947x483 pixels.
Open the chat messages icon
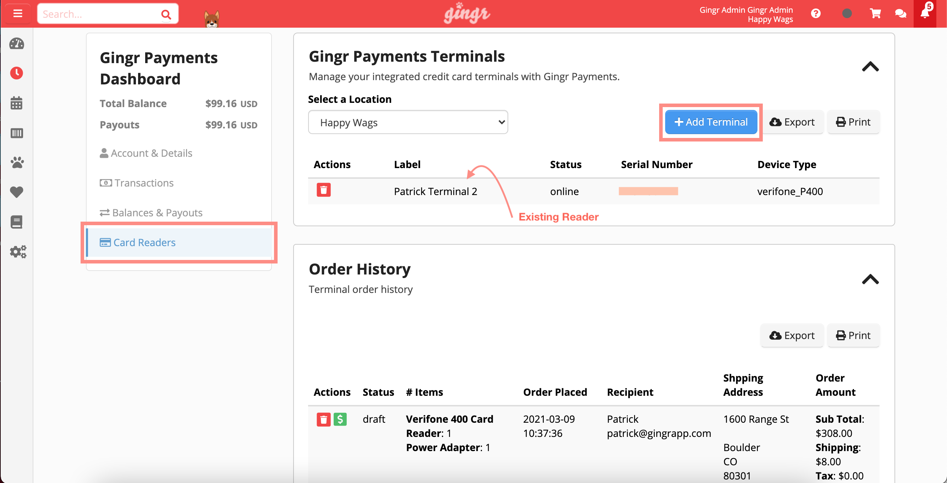[900, 13]
